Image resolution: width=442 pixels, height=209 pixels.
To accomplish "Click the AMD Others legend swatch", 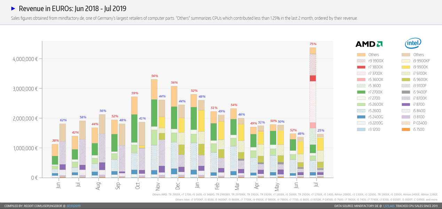I will click(x=361, y=55).
